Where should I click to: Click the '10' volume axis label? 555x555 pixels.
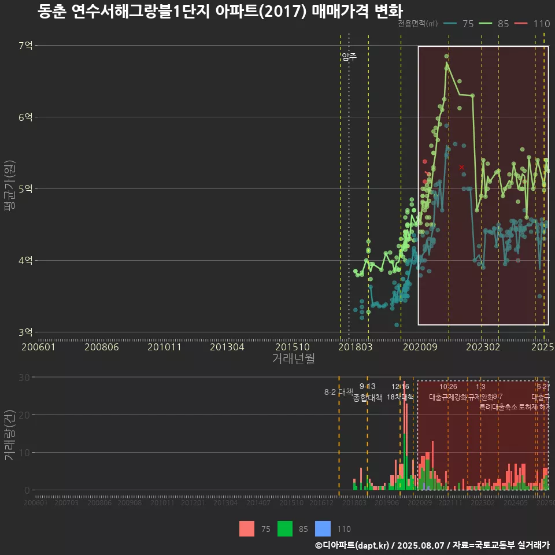click(24, 452)
